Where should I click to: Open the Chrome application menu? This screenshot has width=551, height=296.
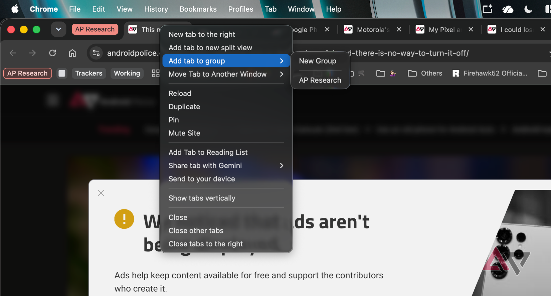(44, 9)
